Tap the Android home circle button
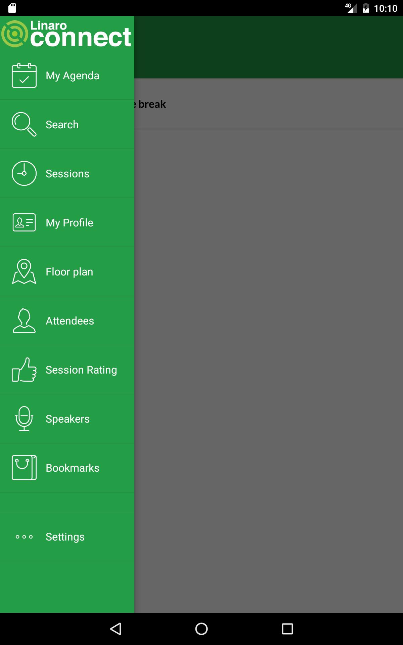The width and height of the screenshot is (403, 645). (x=201, y=629)
